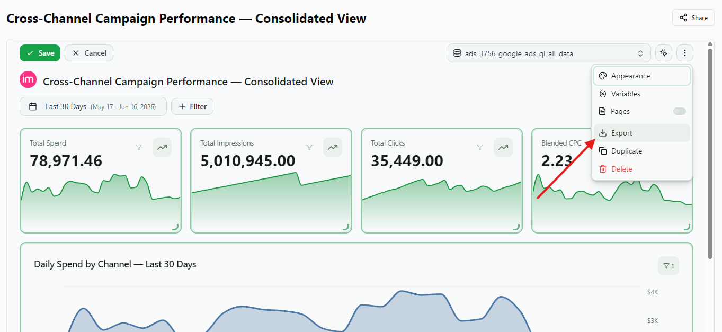Click the Total Spend card resize handle
The image size is (722, 332).
coord(175,227)
